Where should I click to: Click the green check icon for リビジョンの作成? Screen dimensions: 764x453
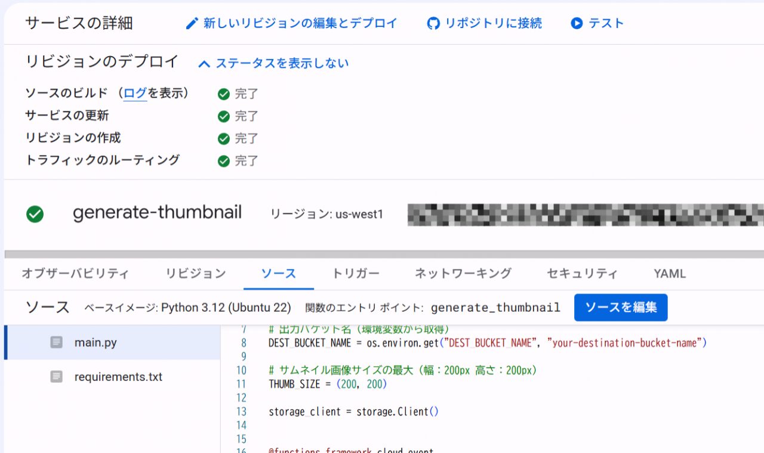tap(224, 139)
